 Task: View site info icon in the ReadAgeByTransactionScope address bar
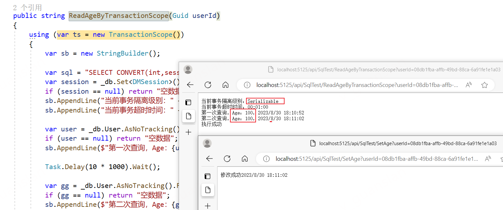click(247, 85)
